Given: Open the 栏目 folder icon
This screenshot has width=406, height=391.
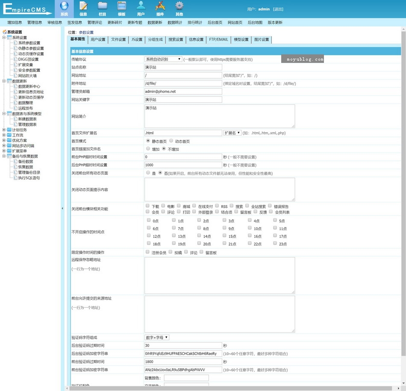Looking at the screenshot, I should 103,6.
